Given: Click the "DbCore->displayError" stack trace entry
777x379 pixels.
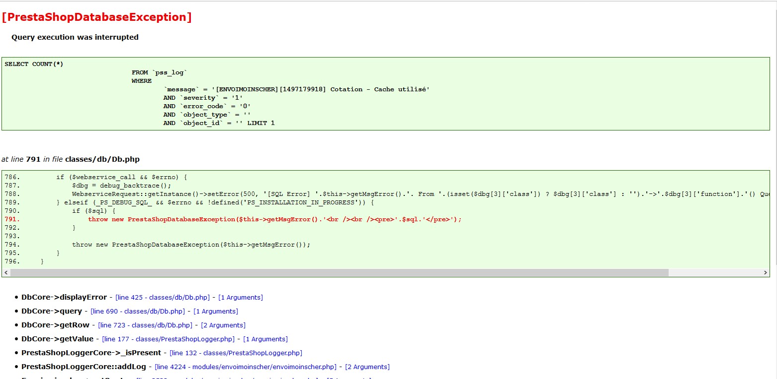Looking at the screenshot, I should (64, 298).
